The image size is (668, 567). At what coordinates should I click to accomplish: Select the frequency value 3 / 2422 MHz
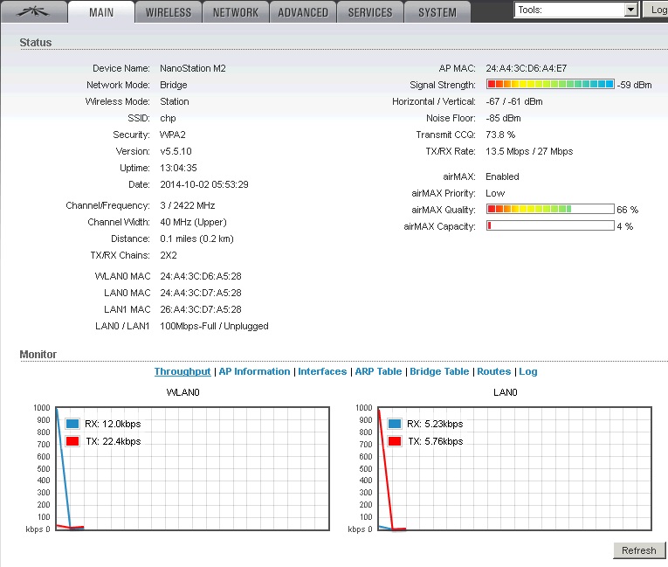click(188, 205)
